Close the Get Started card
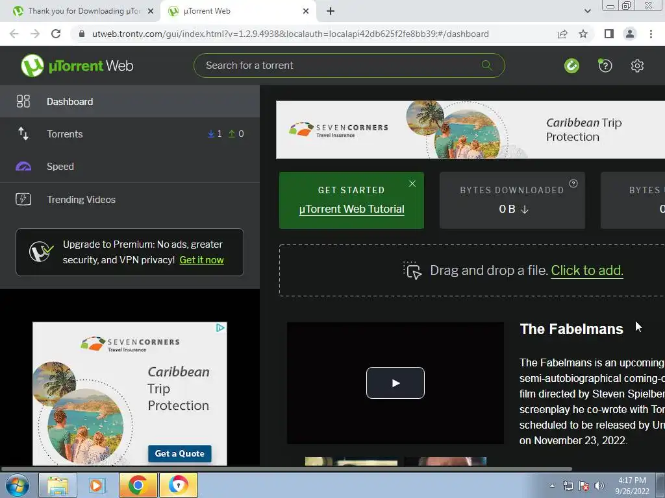The image size is (665, 498). tap(412, 184)
